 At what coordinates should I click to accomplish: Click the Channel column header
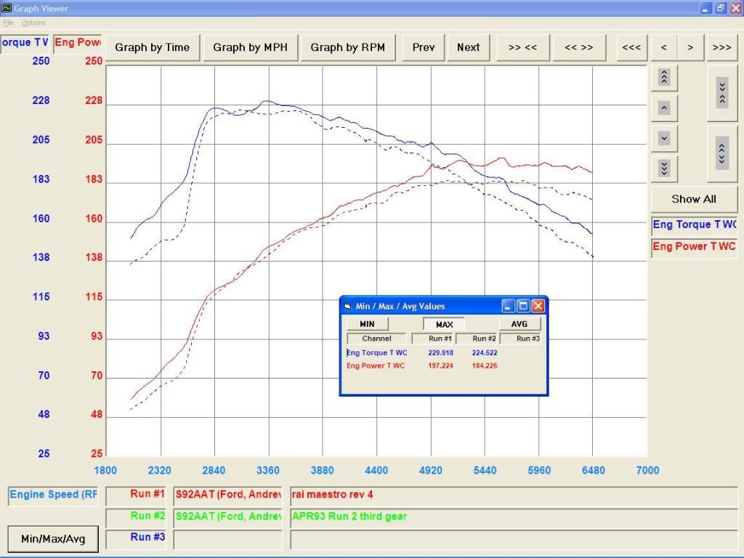click(x=377, y=339)
